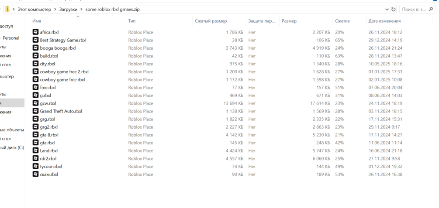Select the скам.rbxl file name
Image resolution: width=439 pixels, height=208 pixels.
click(x=49, y=174)
